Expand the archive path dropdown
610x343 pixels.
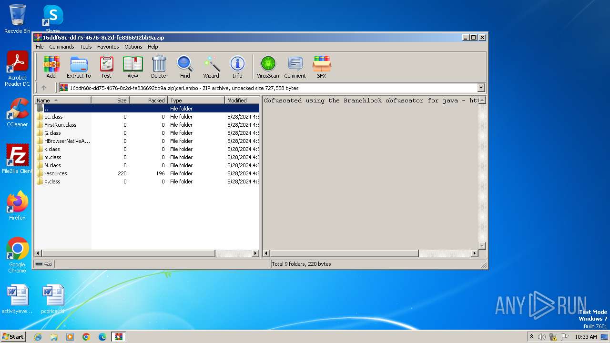[481, 88]
